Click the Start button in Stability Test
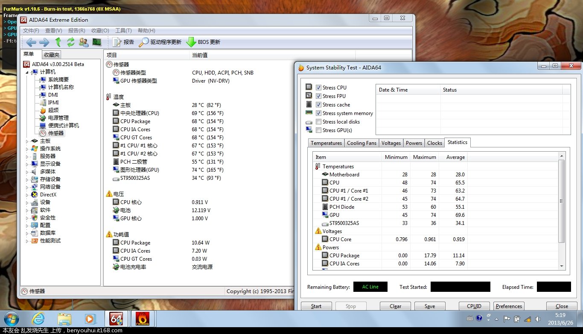Viewport: 583px width, 334px height. click(x=316, y=306)
